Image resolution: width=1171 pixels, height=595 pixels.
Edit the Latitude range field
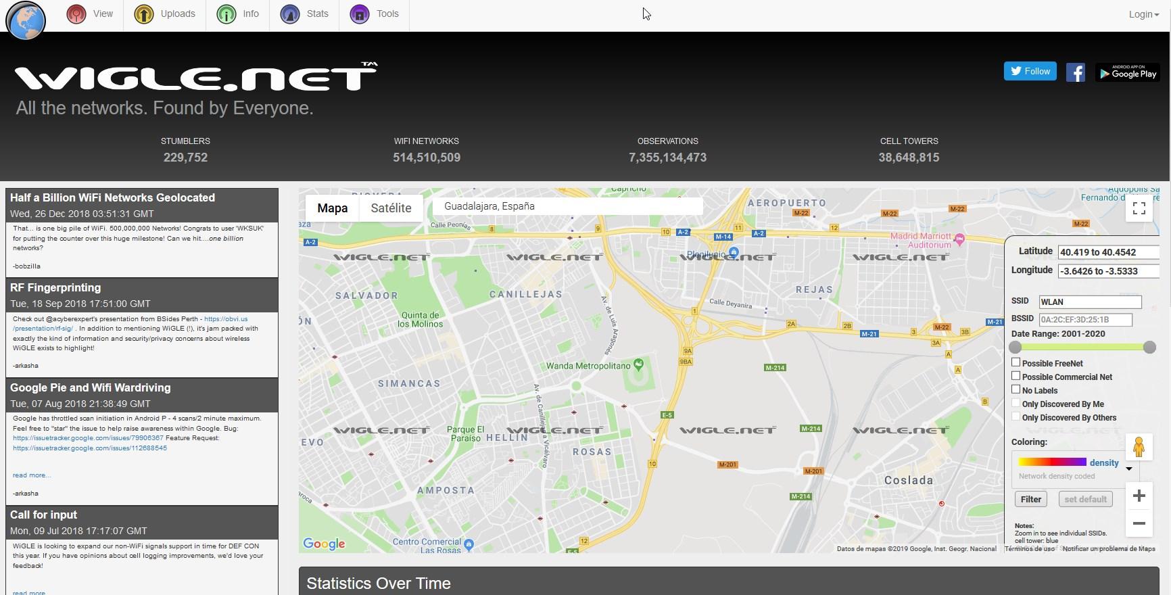pos(1108,252)
